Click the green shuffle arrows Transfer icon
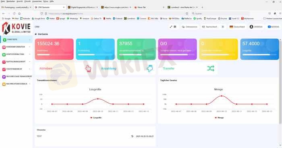 [211, 69]
